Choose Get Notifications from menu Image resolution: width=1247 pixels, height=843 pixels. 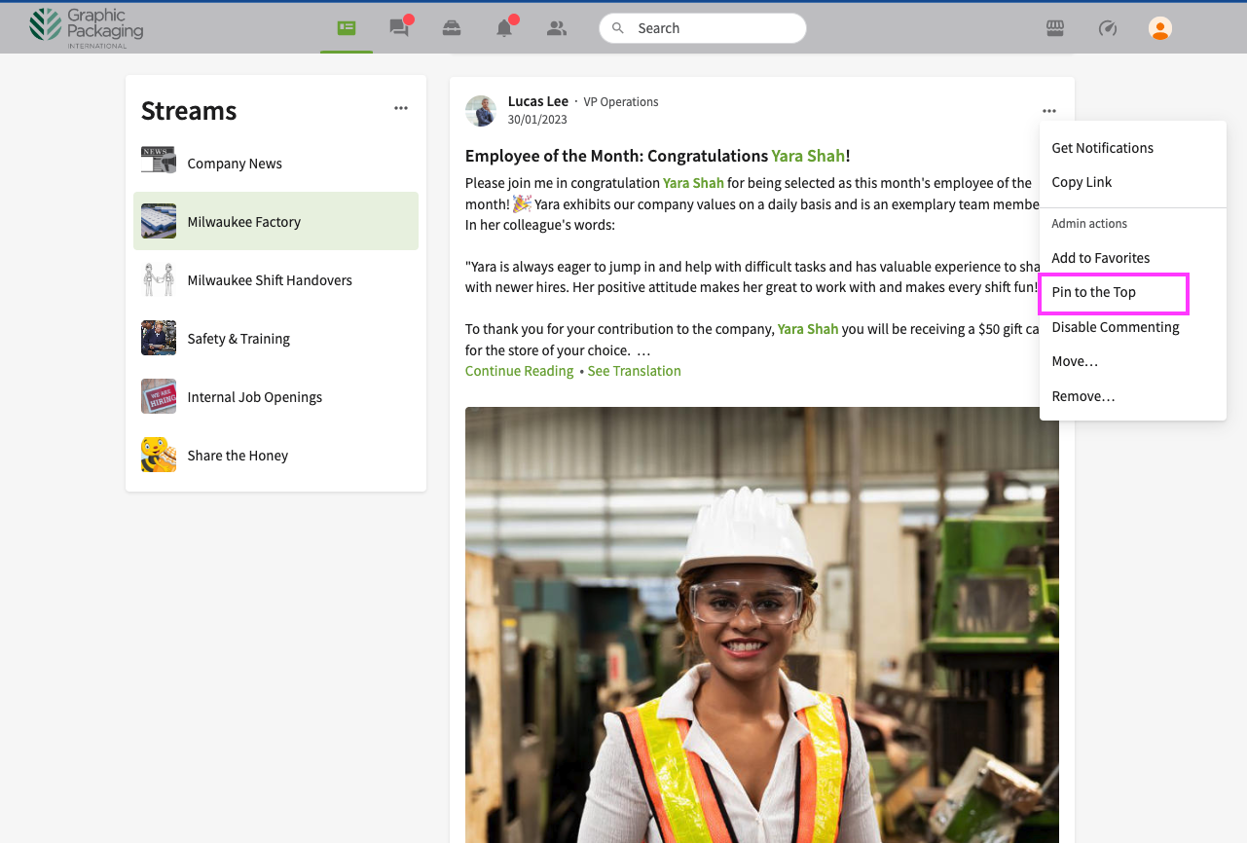pos(1102,148)
